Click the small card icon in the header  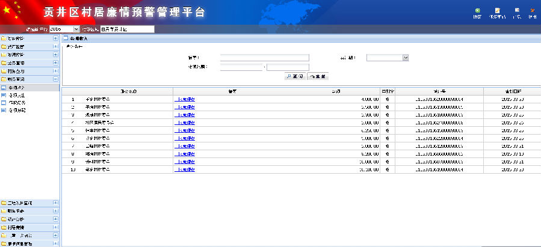coord(517,10)
